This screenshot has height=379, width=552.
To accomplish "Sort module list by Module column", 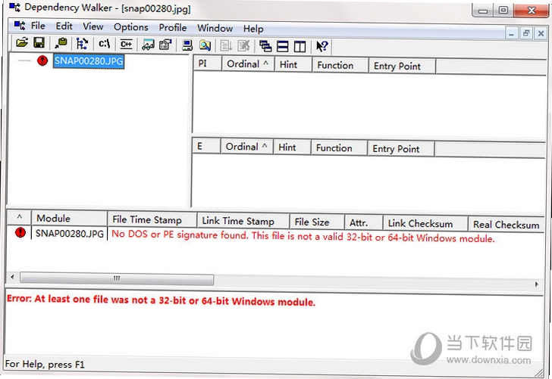I will pyautogui.click(x=70, y=219).
